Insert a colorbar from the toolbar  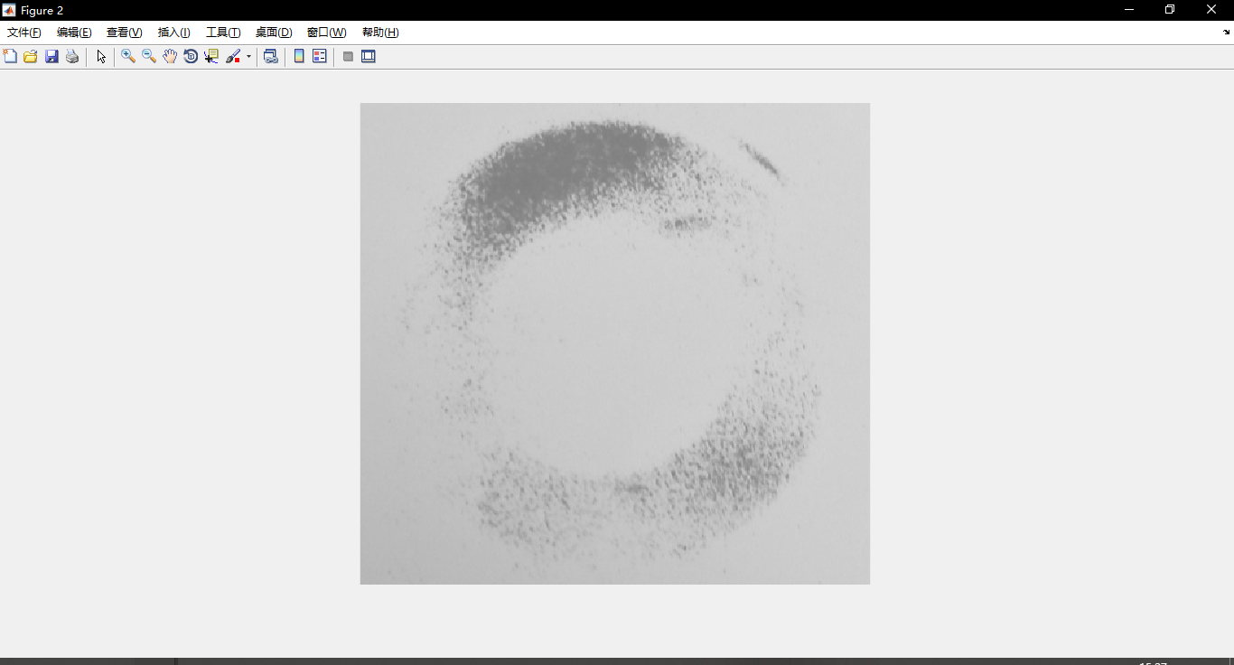(x=299, y=56)
